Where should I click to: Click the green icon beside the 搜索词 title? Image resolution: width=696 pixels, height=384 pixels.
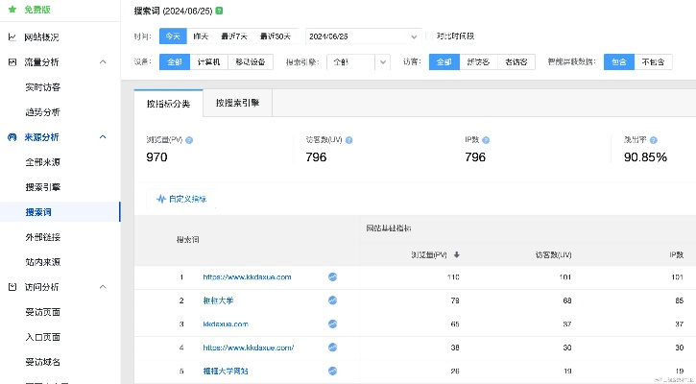click(220, 11)
